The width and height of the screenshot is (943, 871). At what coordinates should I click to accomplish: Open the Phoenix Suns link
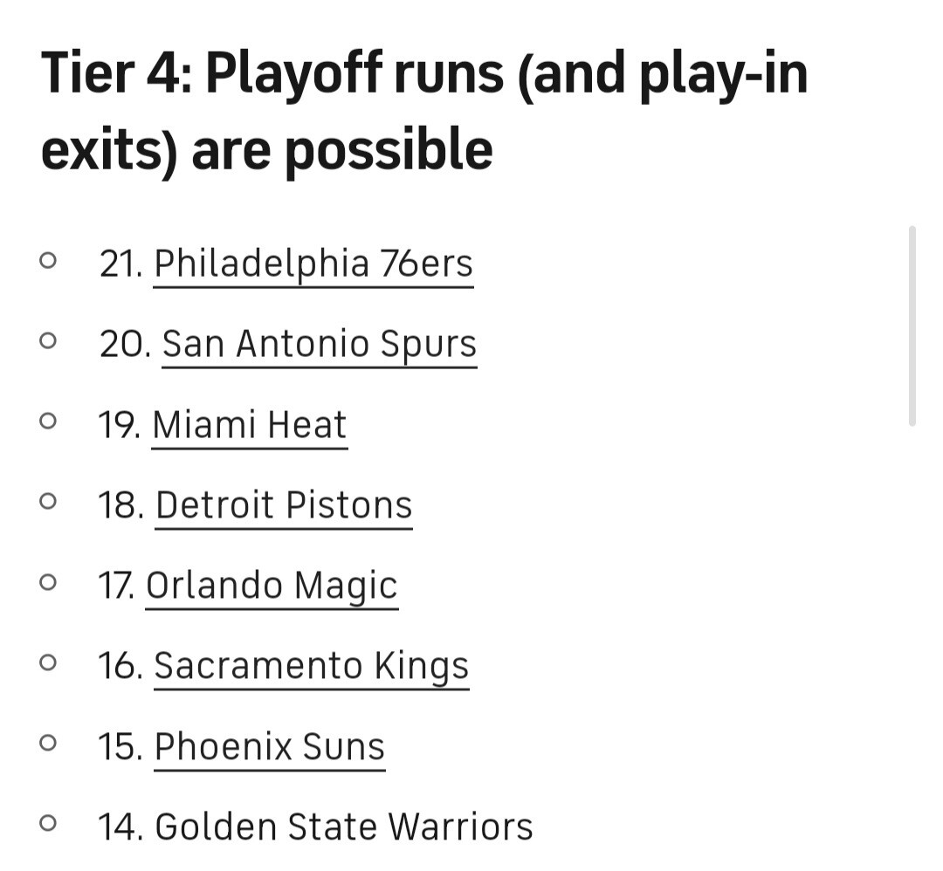[270, 747]
